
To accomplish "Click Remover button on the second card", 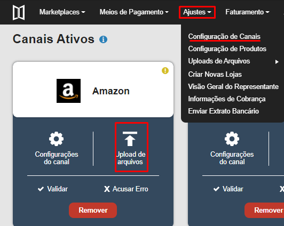I will click(264, 210).
